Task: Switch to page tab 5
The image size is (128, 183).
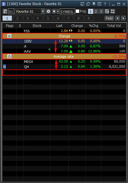Action: pos(48,18)
